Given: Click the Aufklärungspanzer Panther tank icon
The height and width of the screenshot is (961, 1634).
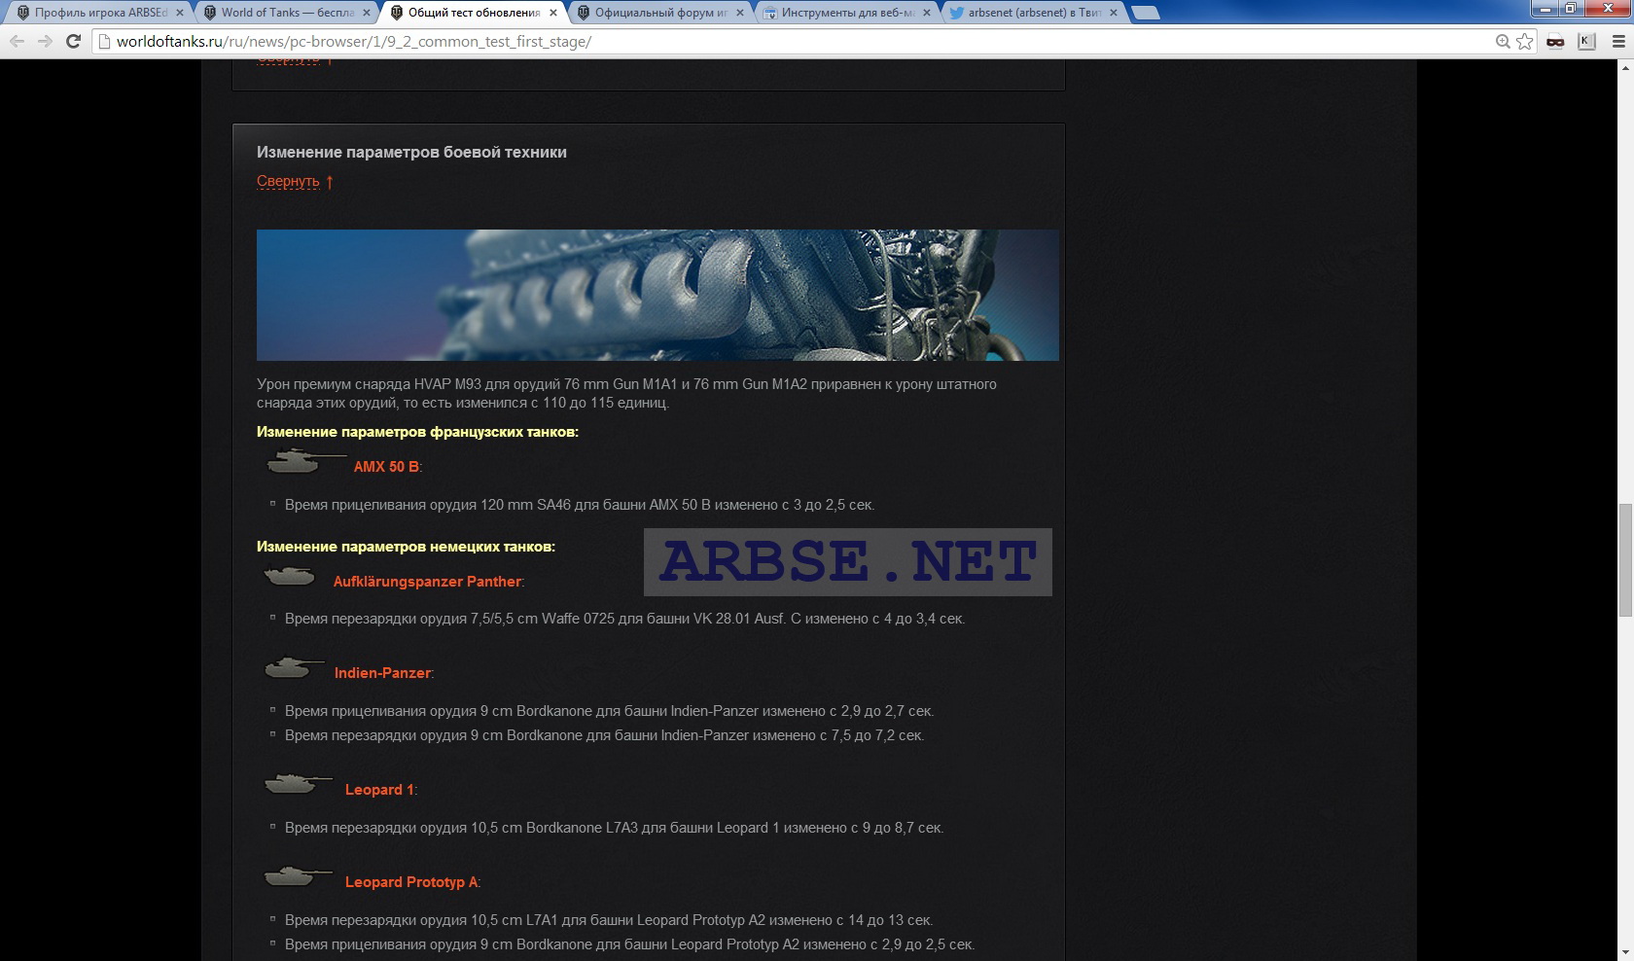Looking at the screenshot, I should [290, 576].
